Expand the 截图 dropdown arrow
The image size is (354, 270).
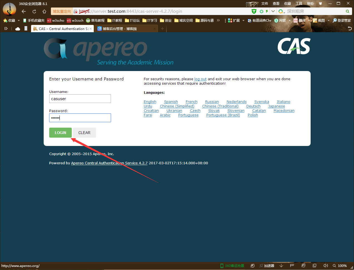pos(328,21)
